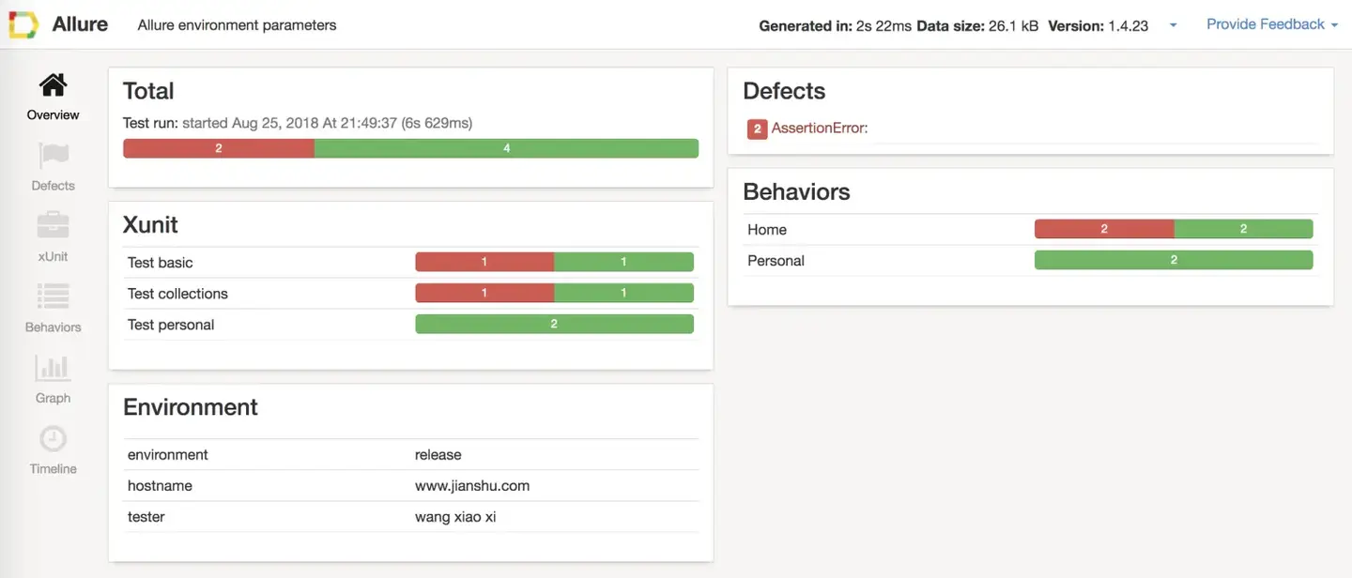Click the Allure brand name link

80,24
